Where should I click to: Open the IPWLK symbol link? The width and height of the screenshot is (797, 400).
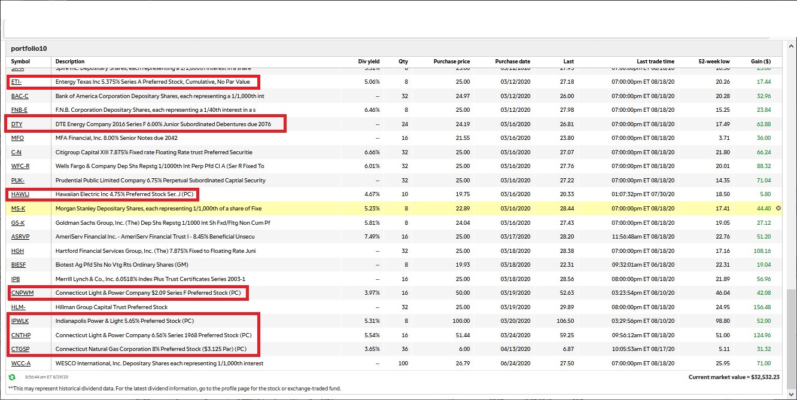21,321
